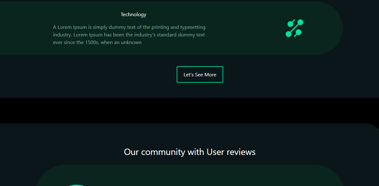Viewport: 379px width, 186px height.
Task: Click the Let's See More button
Action: pyautogui.click(x=200, y=74)
